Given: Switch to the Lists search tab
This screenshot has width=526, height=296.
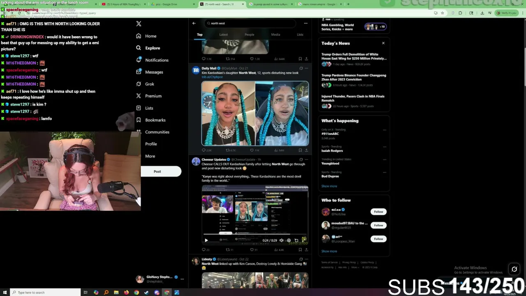Looking at the screenshot, I should (x=300, y=35).
